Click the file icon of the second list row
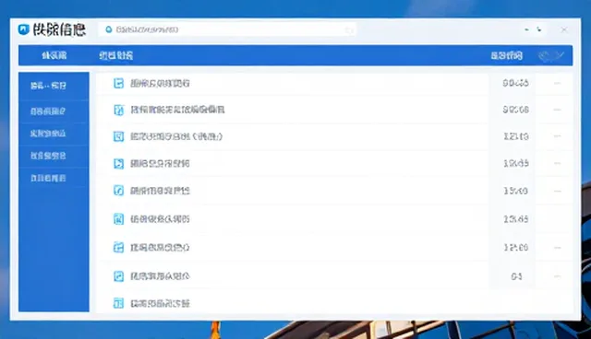This screenshot has height=339, width=591. pyautogui.click(x=118, y=110)
